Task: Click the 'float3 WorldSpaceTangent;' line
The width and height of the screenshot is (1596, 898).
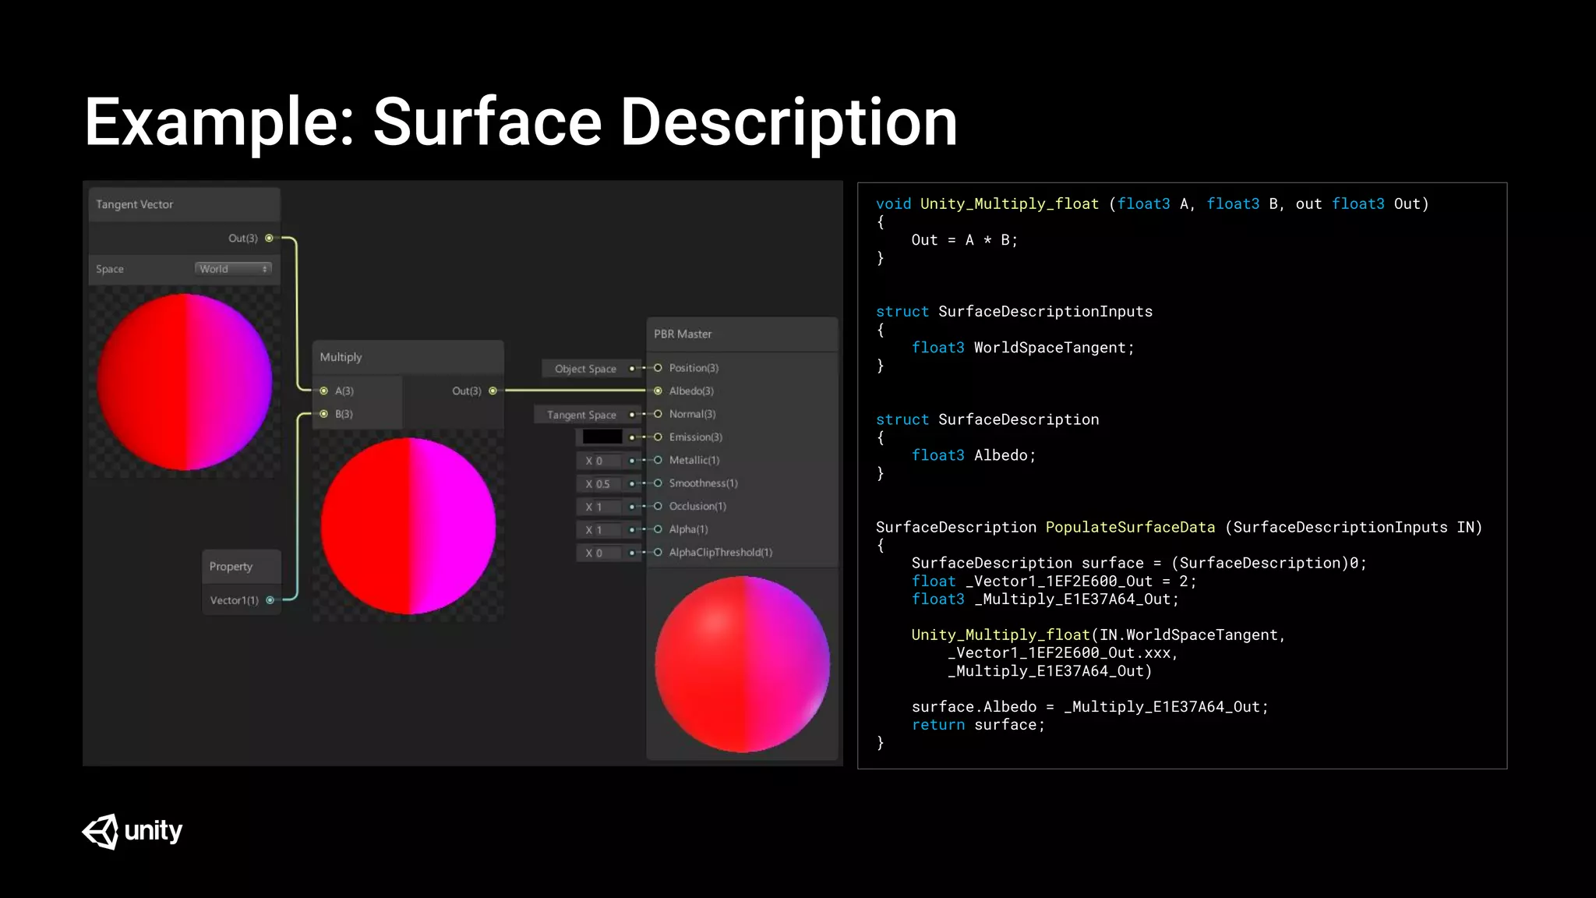Action: pyautogui.click(x=1023, y=348)
